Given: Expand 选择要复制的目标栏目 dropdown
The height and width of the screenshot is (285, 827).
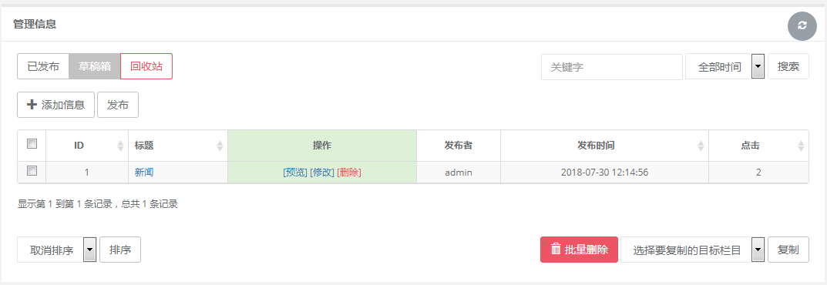Looking at the screenshot, I should pyautogui.click(x=693, y=250).
